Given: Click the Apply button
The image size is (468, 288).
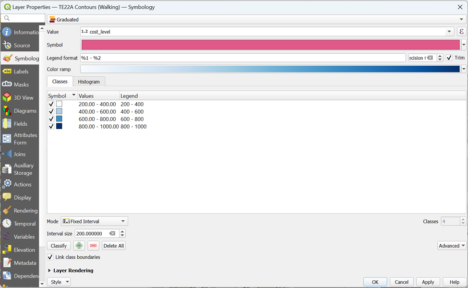Looking at the screenshot, I should click(428, 282).
